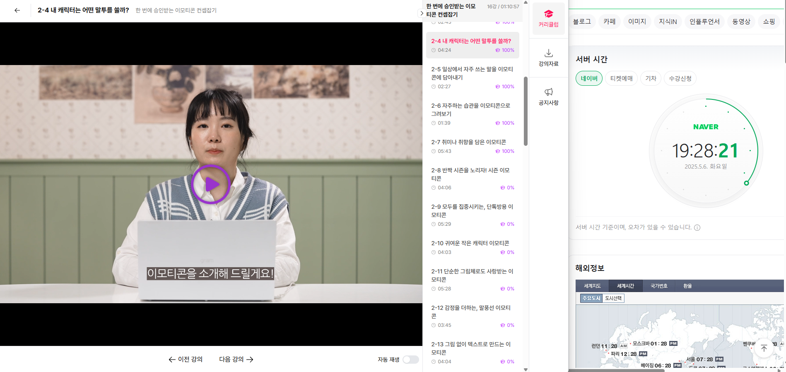Switch to 세계지도 tab
The image size is (786, 372).
(x=592, y=286)
